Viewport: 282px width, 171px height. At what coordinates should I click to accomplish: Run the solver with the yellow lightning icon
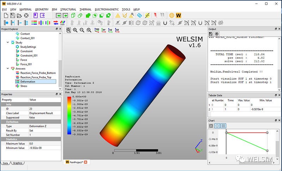coord(147,15)
